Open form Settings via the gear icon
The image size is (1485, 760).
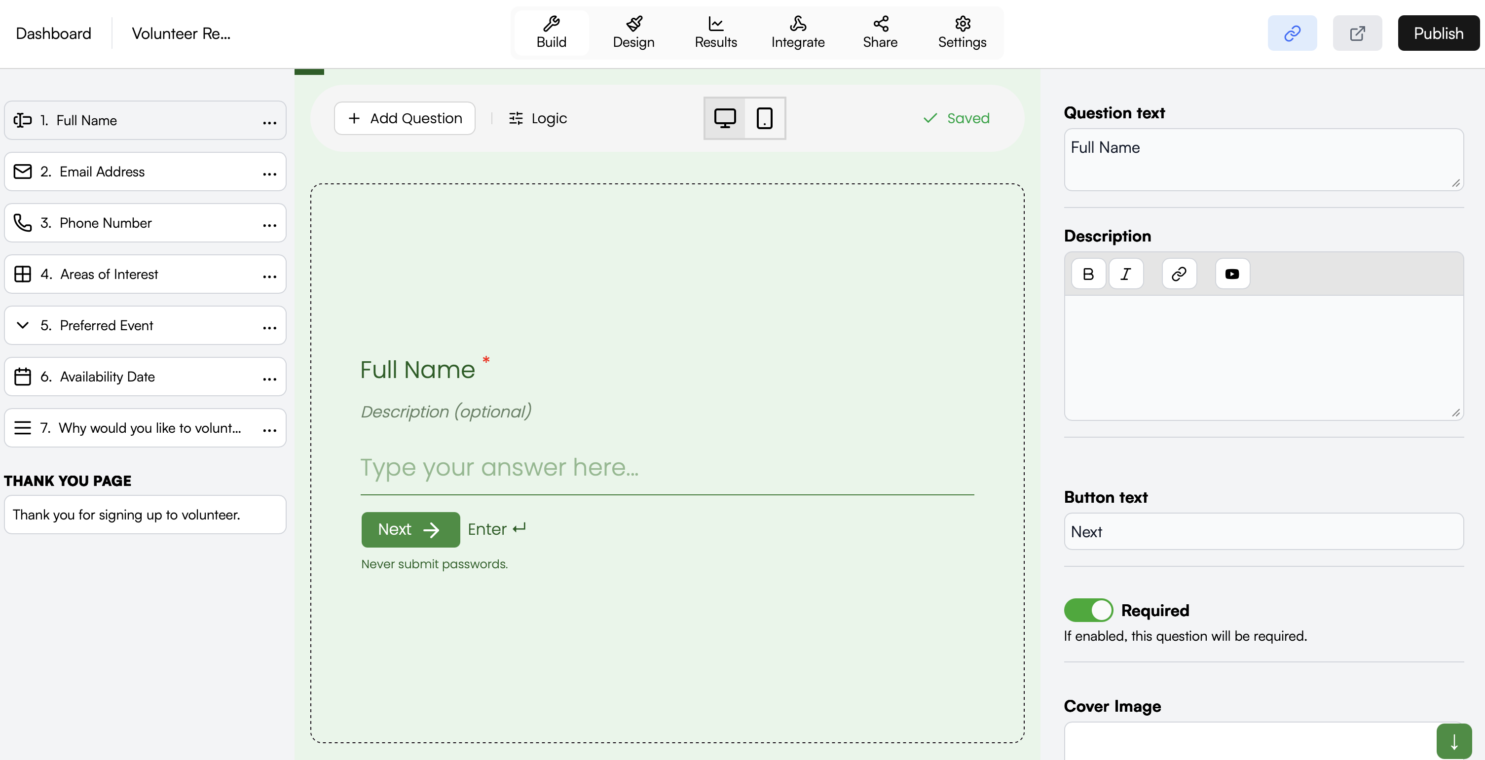pos(962,24)
